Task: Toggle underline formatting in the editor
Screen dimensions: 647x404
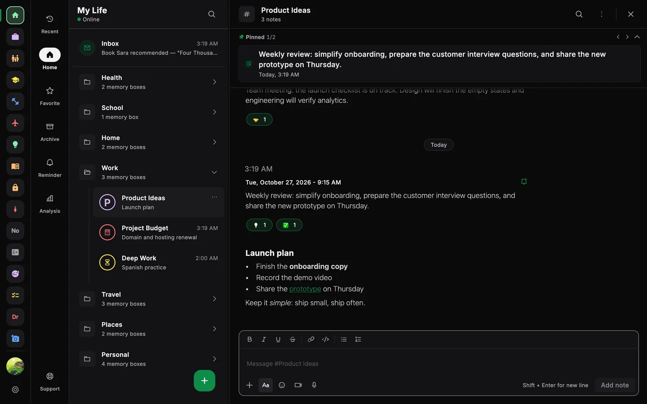Action: pos(278,339)
